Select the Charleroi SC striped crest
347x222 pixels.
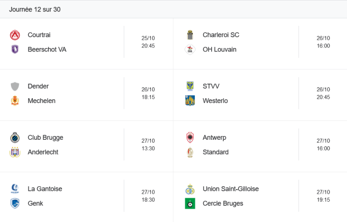point(190,35)
